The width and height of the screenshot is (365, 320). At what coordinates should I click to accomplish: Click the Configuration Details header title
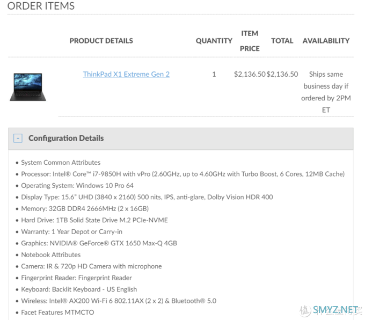pyautogui.click(x=66, y=138)
